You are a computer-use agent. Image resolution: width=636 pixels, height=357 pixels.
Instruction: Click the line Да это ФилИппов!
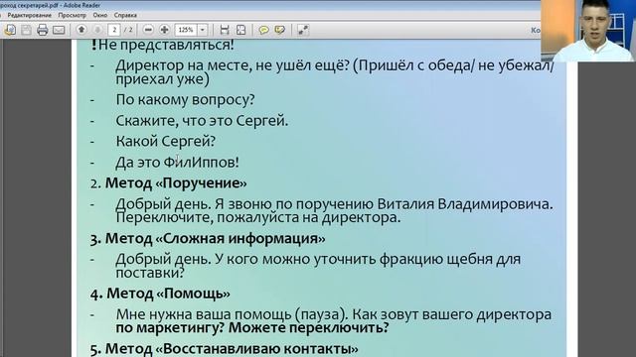177,163
